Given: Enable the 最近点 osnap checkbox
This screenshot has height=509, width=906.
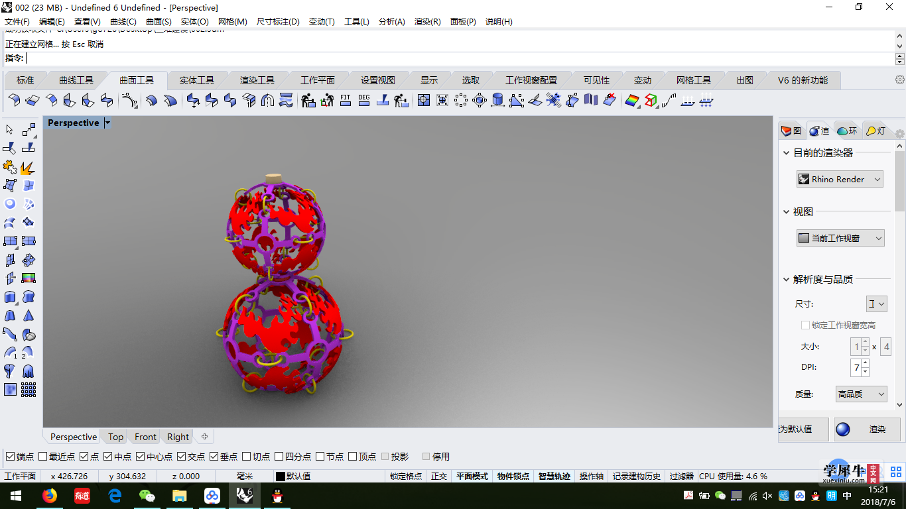Looking at the screenshot, I should [42, 457].
